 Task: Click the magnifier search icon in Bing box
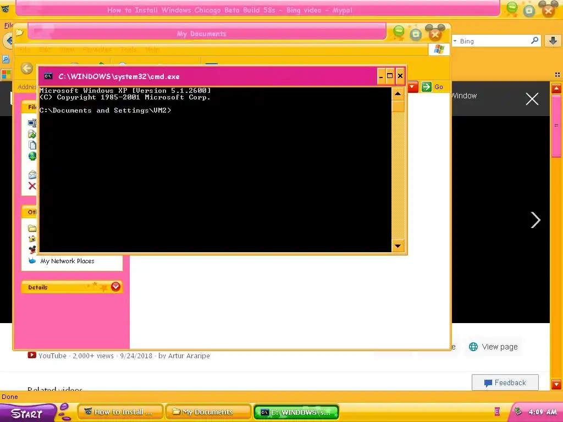(534, 41)
